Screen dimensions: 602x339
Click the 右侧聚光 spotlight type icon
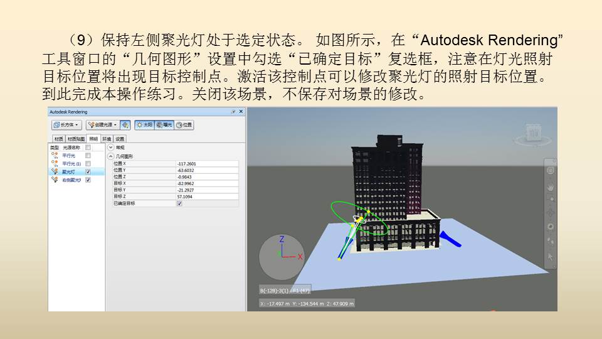tap(55, 180)
